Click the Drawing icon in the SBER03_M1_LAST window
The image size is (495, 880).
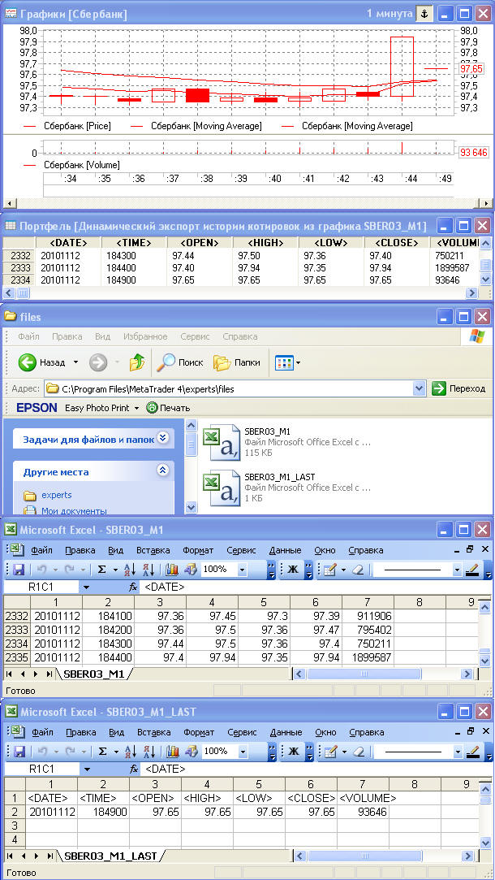(191, 752)
